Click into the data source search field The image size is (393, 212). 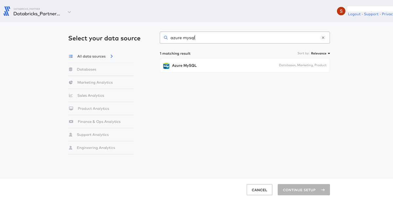tap(242, 38)
